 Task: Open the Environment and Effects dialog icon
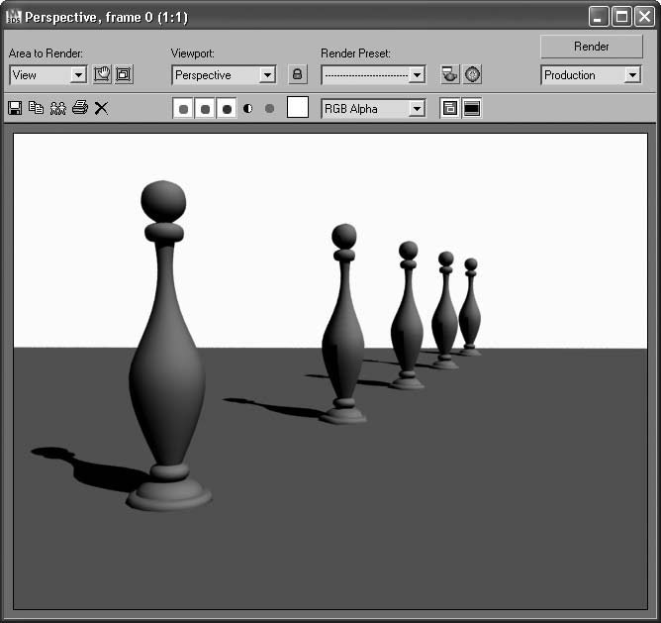click(473, 75)
